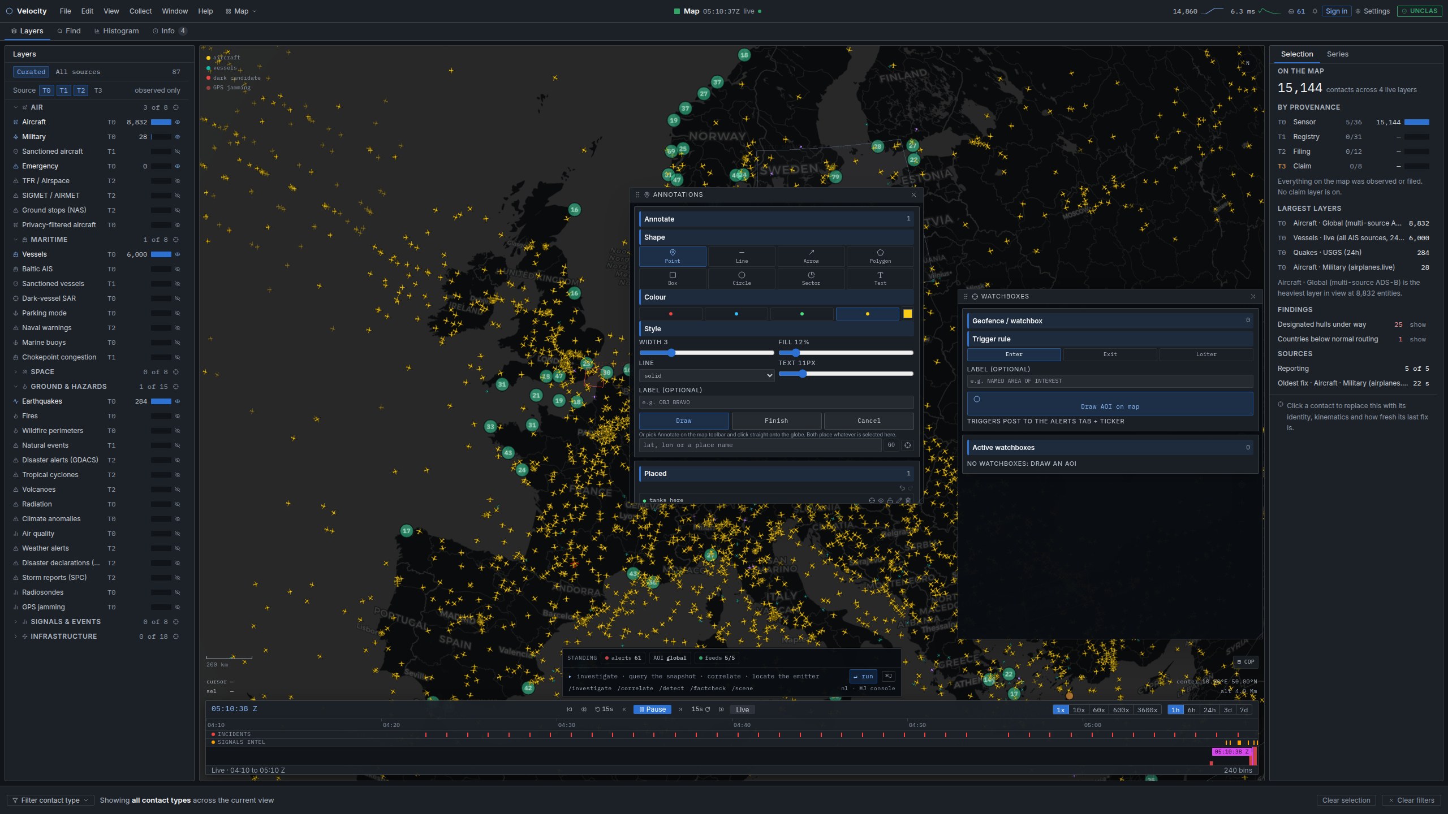Pick the red colour swatch
Image resolution: width=1448 pixels, height=814 pixels.
coord(671,314)
